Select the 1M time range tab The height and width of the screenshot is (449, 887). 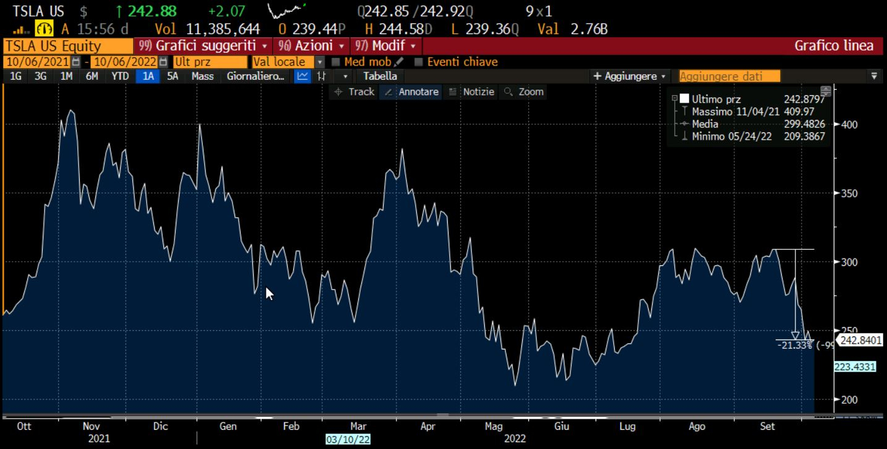[x=66, y=76]
